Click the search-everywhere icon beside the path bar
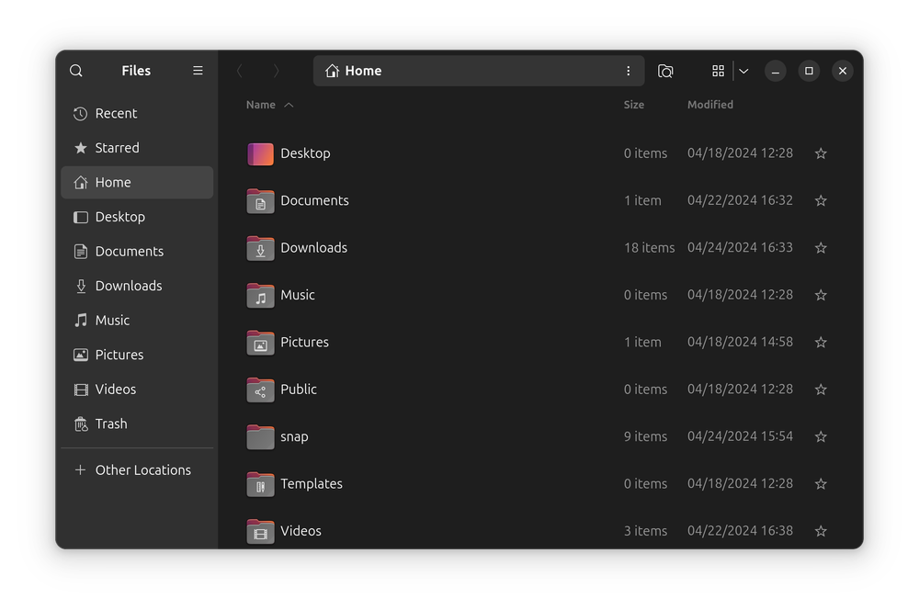The image size is (919, 610). (x=665, y=71)
